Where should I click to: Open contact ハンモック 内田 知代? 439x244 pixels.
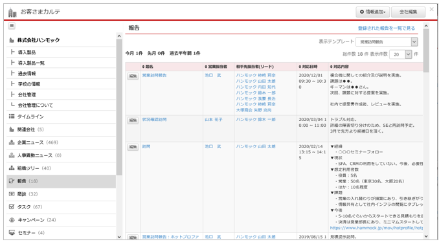[256, 87]
